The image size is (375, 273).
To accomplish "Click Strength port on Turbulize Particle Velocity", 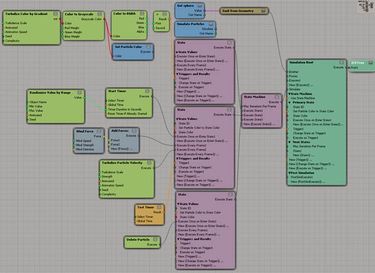I will 100,177.
